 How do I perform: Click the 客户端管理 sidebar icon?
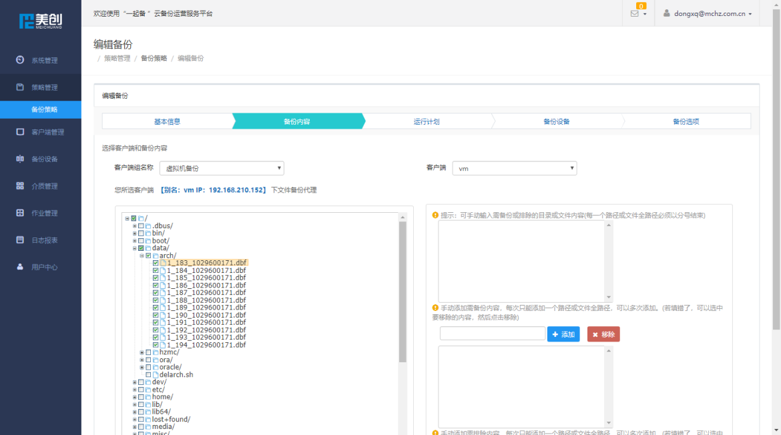pos(20,132)
